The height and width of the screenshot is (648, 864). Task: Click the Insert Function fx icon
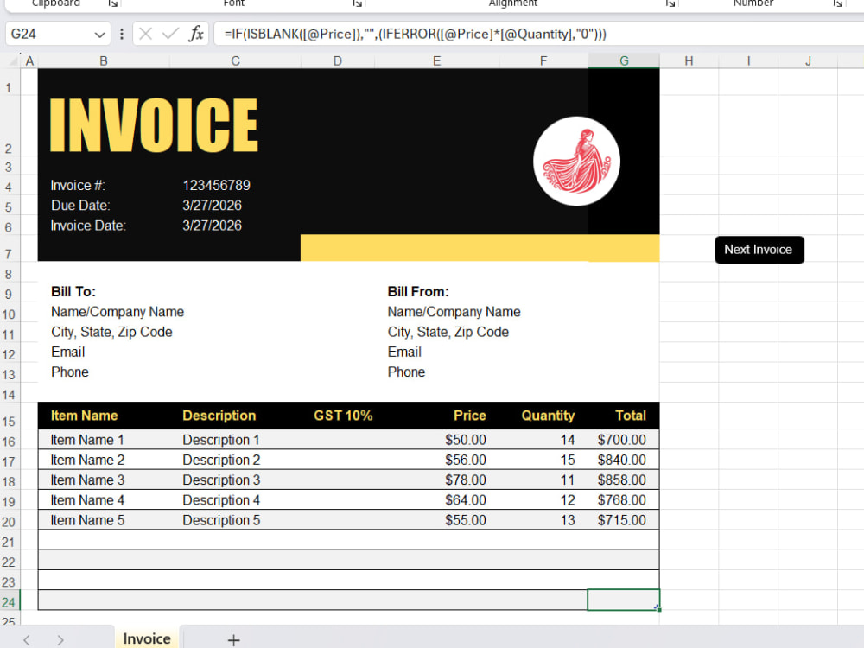coord(196,35)
